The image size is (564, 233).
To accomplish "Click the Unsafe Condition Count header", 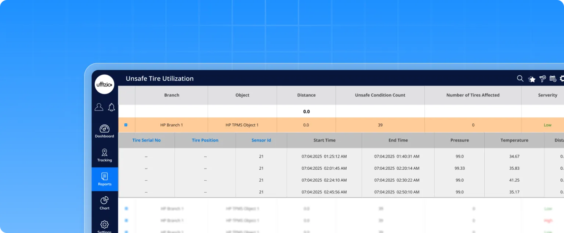I will [x=380, y=95].
